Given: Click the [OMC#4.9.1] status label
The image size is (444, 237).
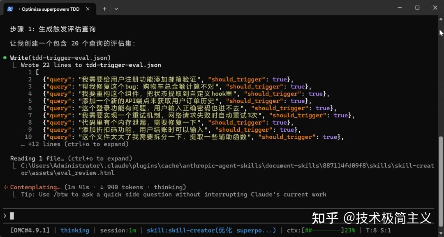Looking at the screenshot, I should pos(30,230).
